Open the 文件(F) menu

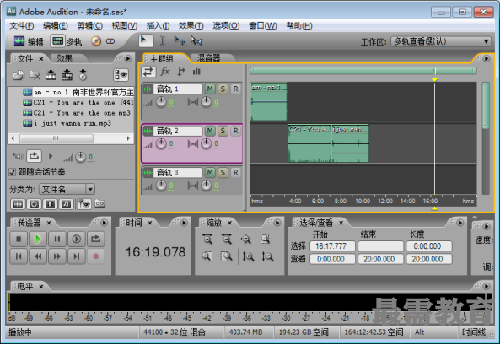[22, 25]
